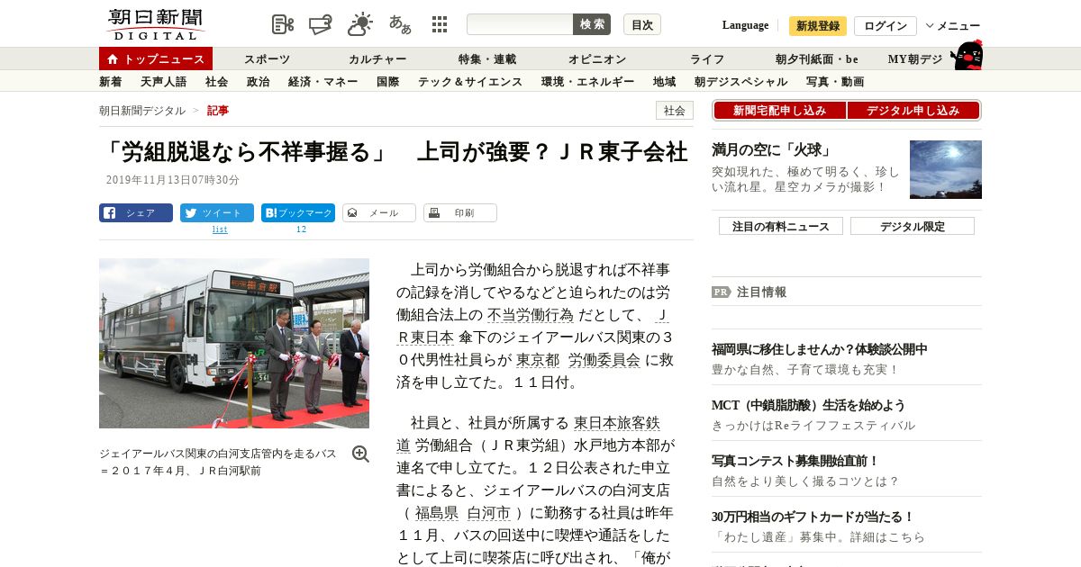Click the bus ceremony photo
This screenshot has width=1081, height=567.
pos(234,343)
